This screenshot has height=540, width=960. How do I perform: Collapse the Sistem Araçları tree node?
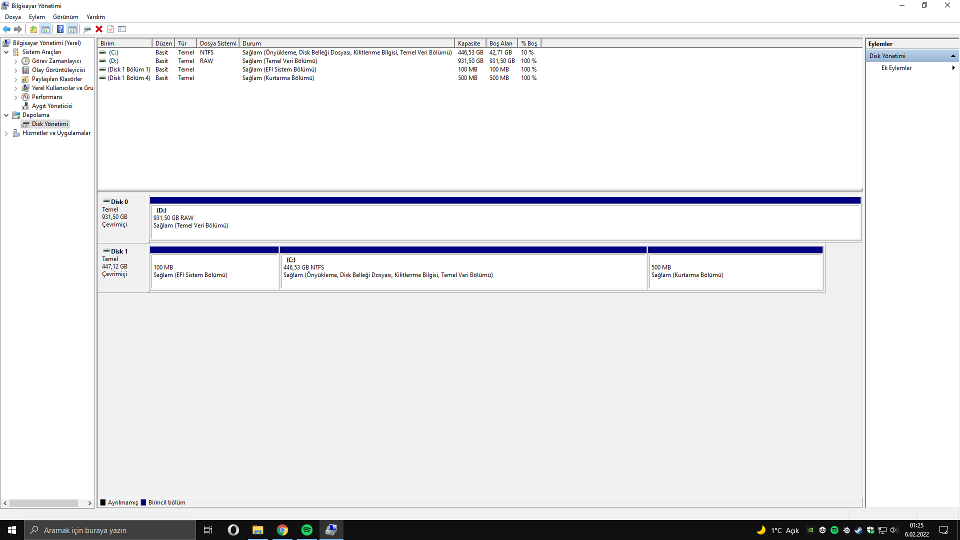(x=6, y=52)
